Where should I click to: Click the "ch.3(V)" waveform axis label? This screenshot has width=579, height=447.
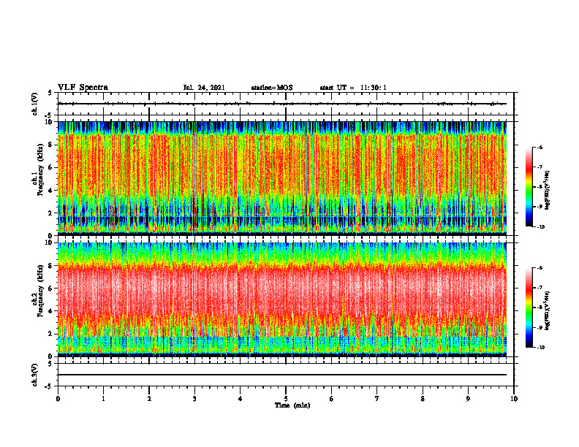point(35,375)
